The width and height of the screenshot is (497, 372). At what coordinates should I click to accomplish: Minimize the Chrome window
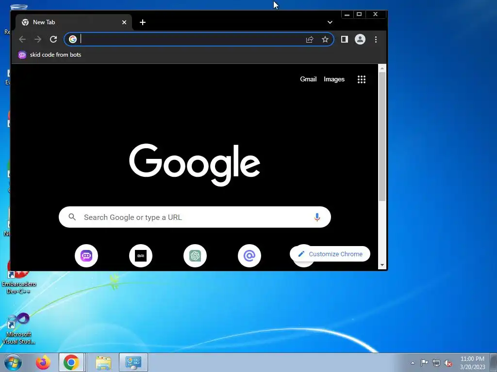tap(347, 14)
